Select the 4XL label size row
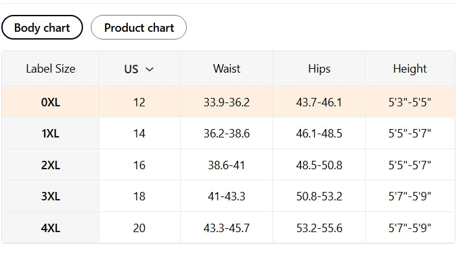This screenshot has width=469, height=260. (x=51, y=228)
